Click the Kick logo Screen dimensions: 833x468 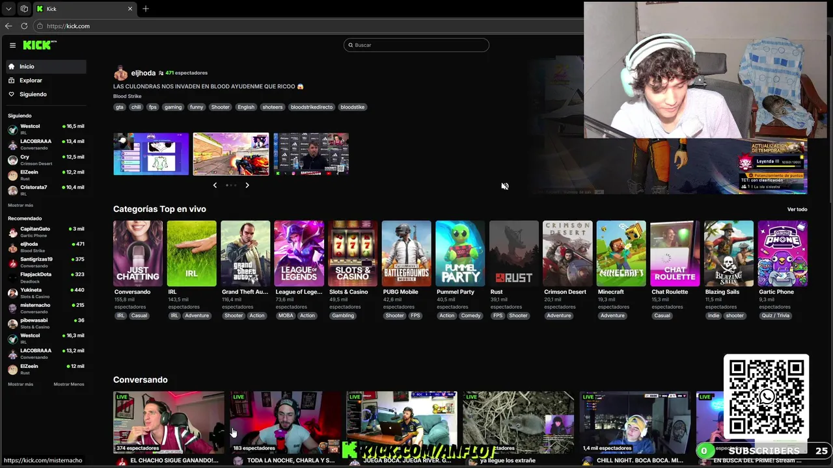(x=40, y=45)
